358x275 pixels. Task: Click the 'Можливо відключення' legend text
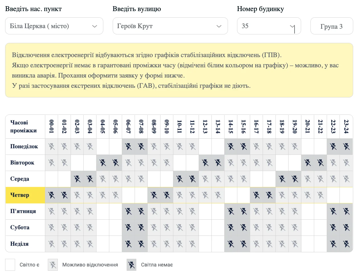pyautogui.click(x=90, y=265)
